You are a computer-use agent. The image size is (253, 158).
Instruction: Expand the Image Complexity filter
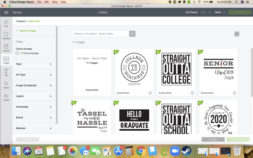coord(50,86)
